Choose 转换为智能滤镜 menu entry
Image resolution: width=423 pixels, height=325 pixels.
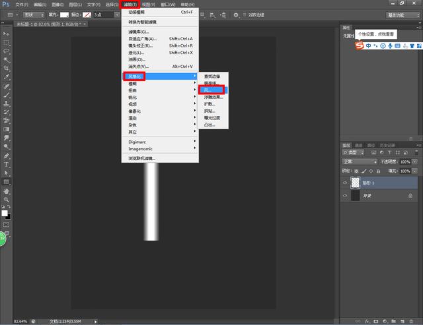160,22
